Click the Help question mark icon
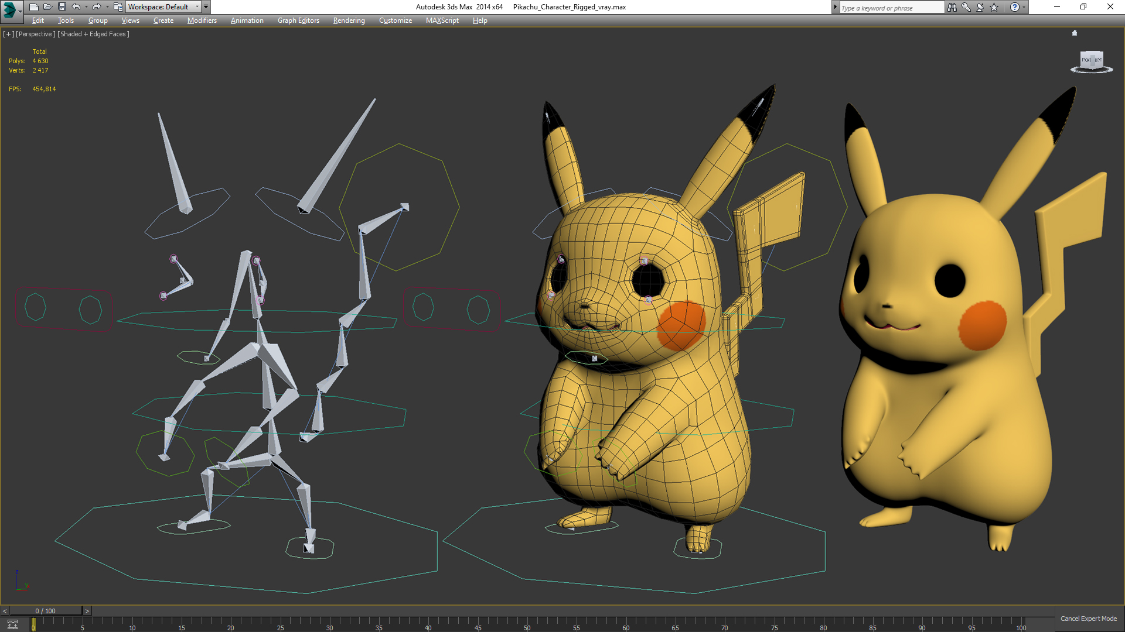This screenshot has height=632, width=1125. (1015, 7)
